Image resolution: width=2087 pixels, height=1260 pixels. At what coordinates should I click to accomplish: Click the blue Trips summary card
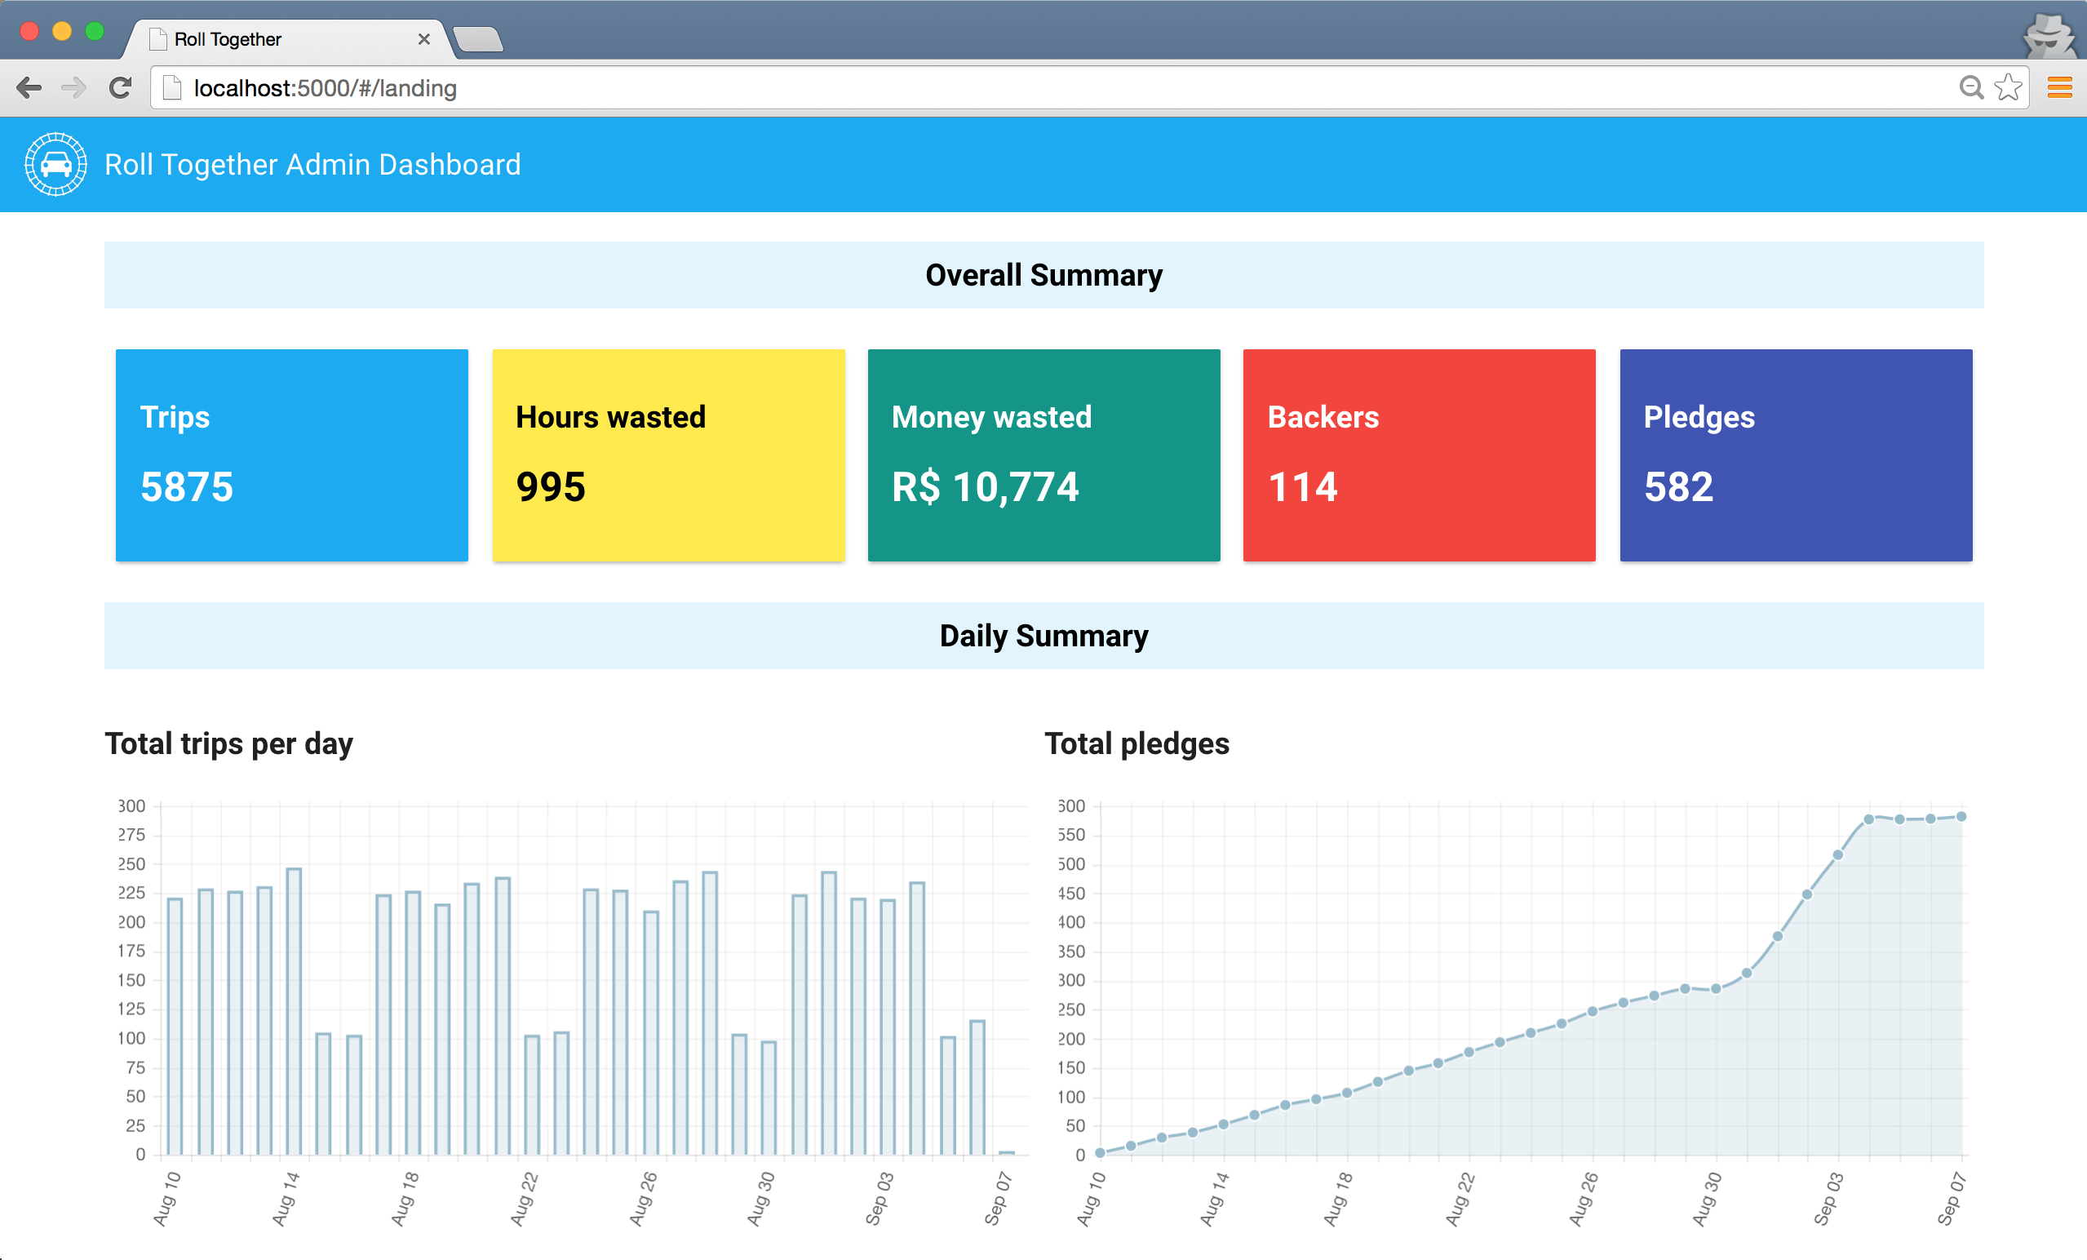coord(291,455)
